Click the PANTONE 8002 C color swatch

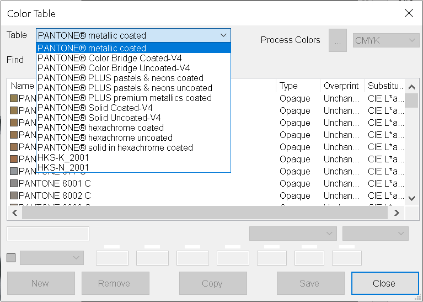tap(14, 195)
